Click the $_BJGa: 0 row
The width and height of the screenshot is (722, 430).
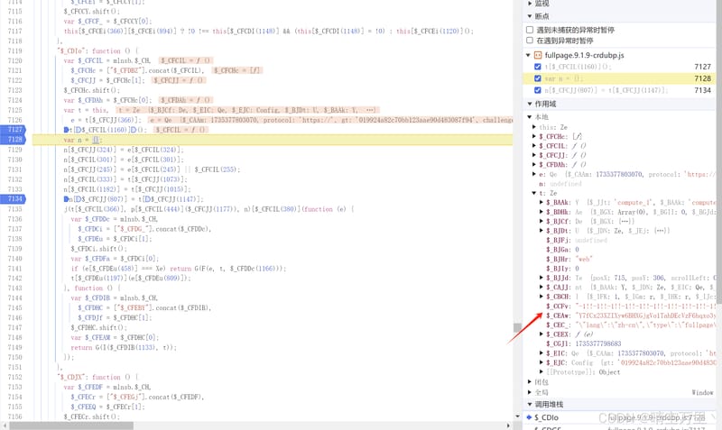click(562, 250)
